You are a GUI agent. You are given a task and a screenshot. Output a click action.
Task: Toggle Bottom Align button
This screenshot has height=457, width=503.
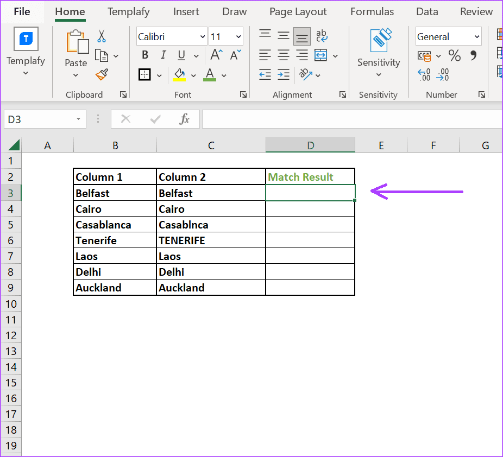(301, 36)
